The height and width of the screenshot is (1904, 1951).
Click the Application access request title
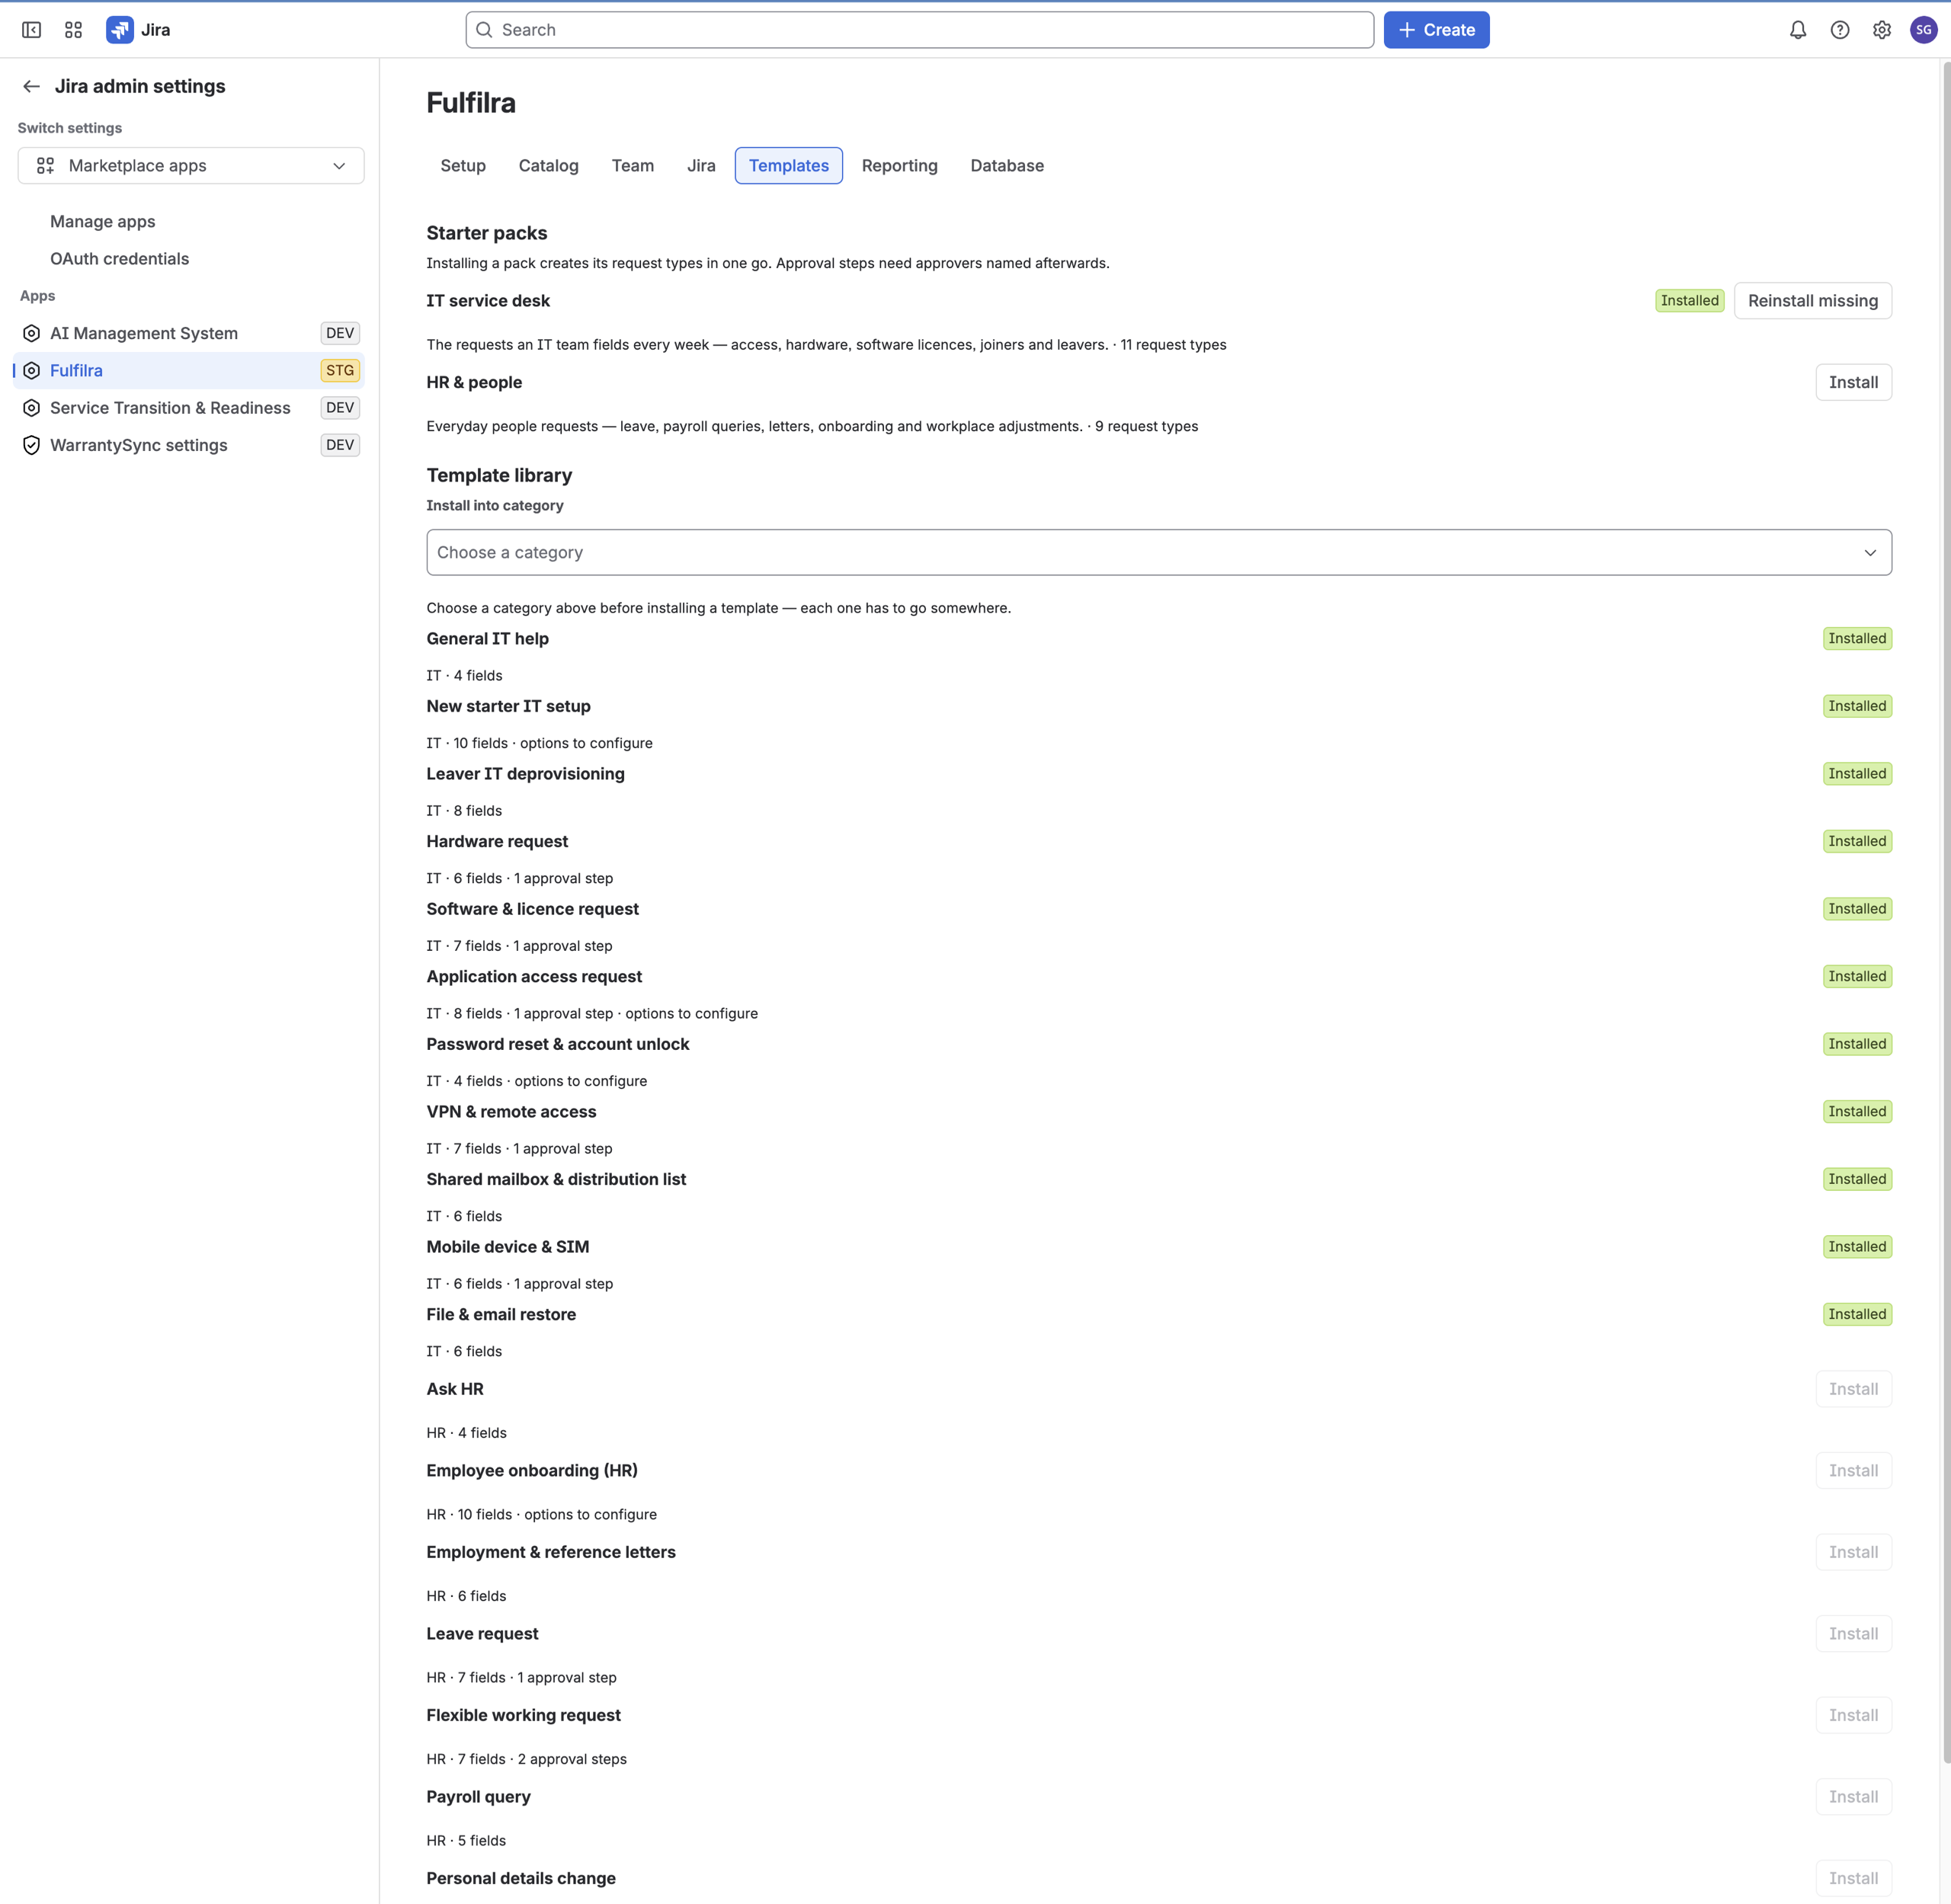pos(534,977)
